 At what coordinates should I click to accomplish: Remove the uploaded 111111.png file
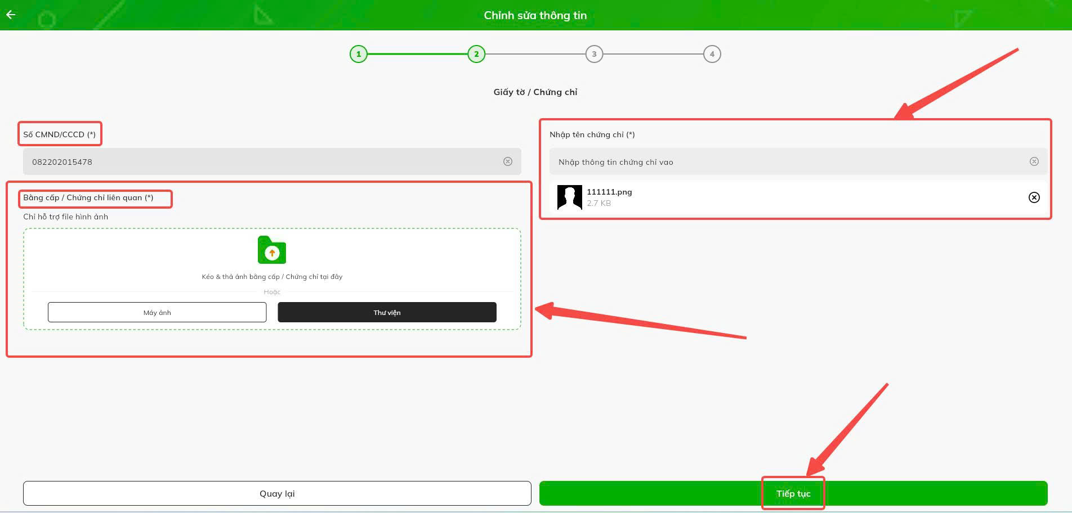(1034, 197)
